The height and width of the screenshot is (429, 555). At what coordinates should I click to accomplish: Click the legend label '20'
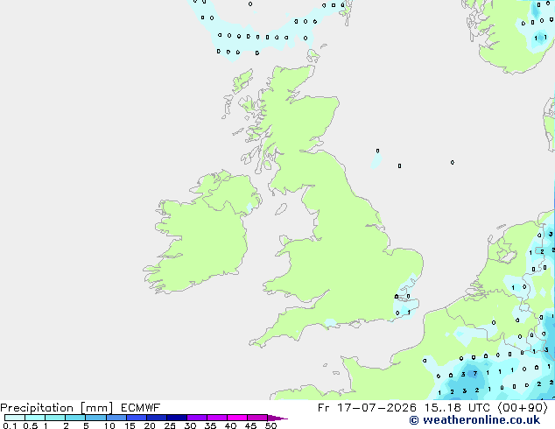point(150,425)
